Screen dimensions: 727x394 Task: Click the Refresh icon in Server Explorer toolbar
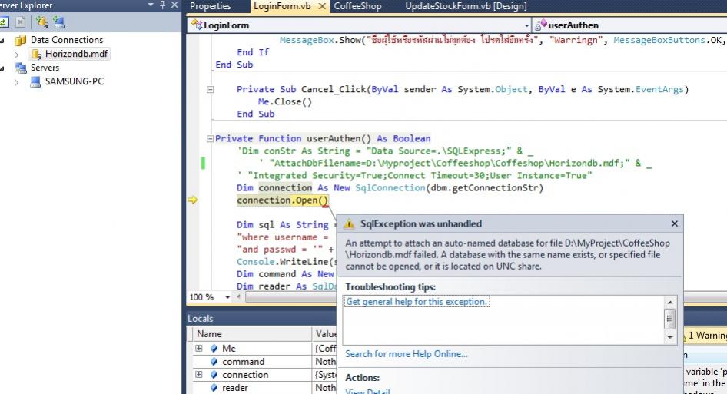pyautogui.click(x=4, y=22)
